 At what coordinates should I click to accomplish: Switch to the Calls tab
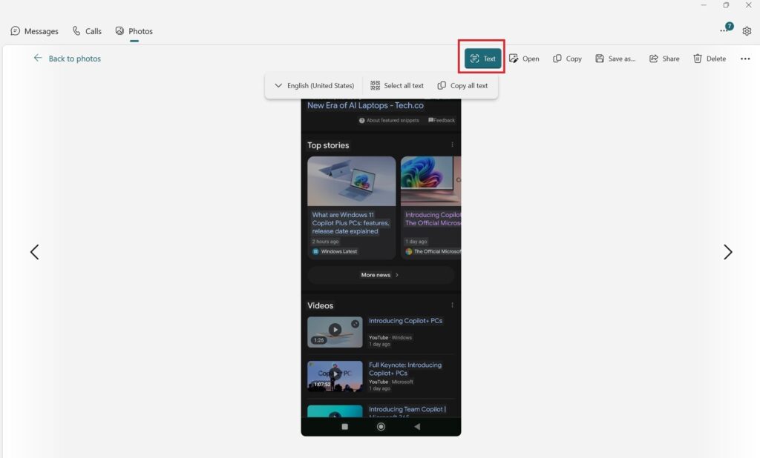(x=87, y=31)
